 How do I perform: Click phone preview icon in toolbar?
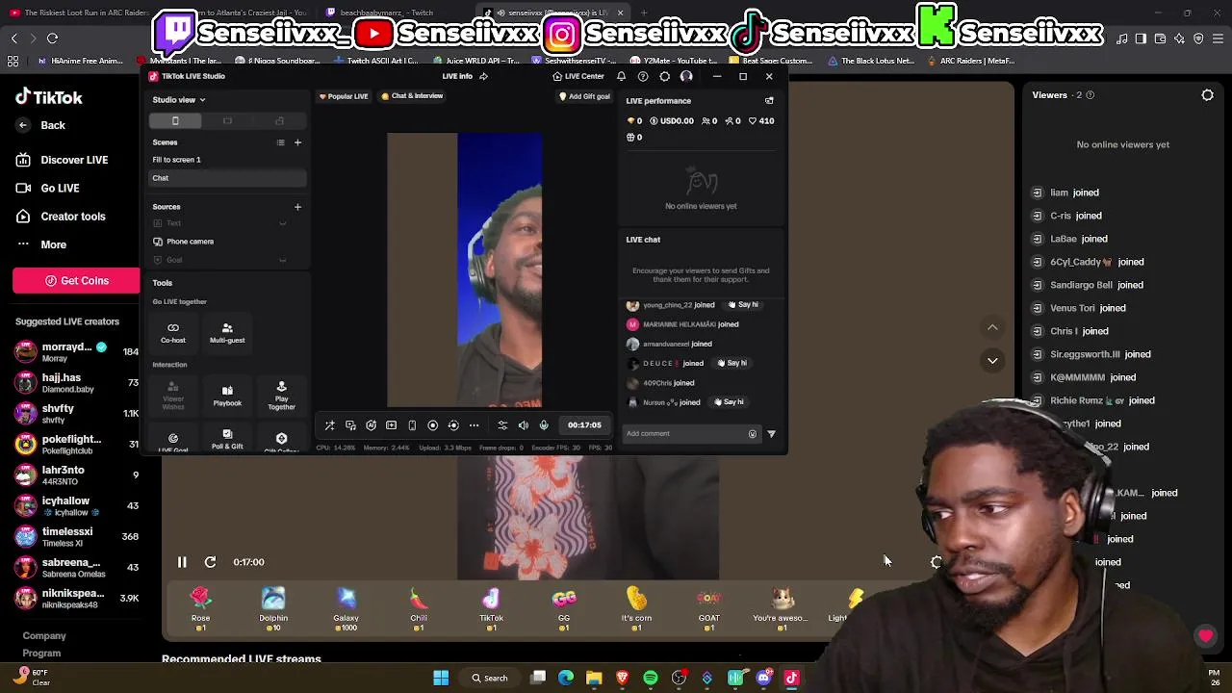[412, 425]
